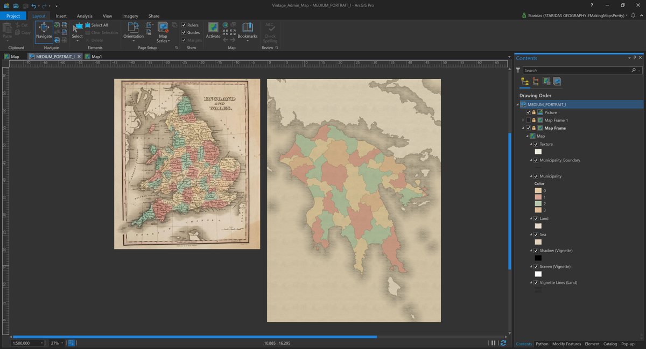Click the pause drawing icon in status bar
The image size is (646, 349).
(x=493, y=343)
